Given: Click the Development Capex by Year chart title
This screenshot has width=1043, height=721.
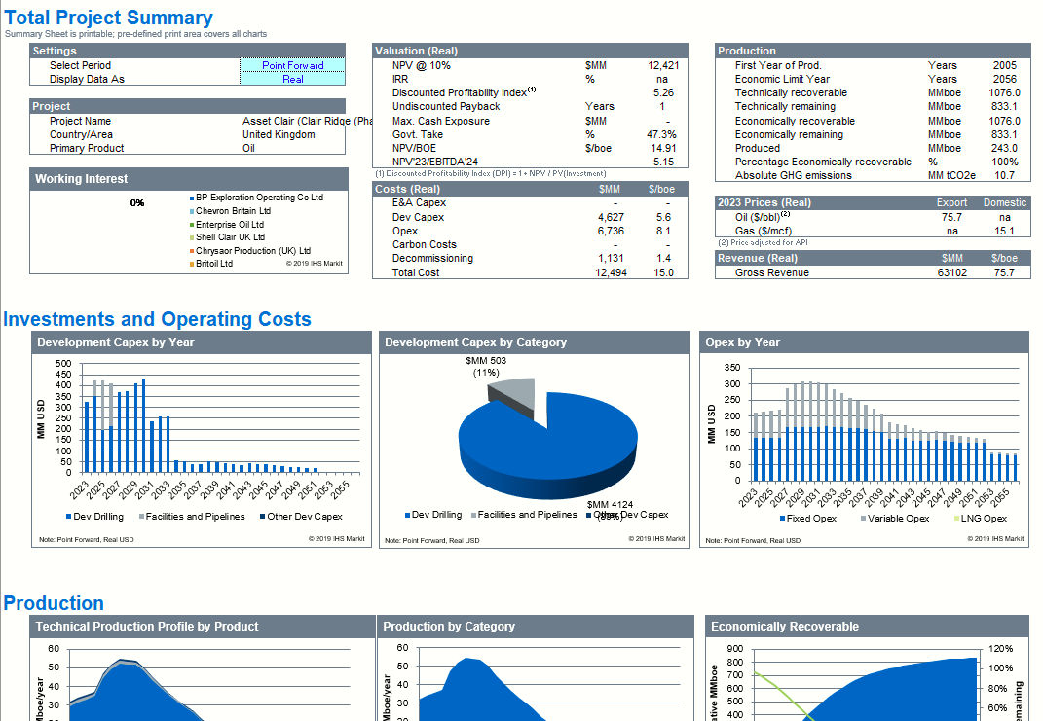Looking at the screenshot, I should [x=115, y=342].
